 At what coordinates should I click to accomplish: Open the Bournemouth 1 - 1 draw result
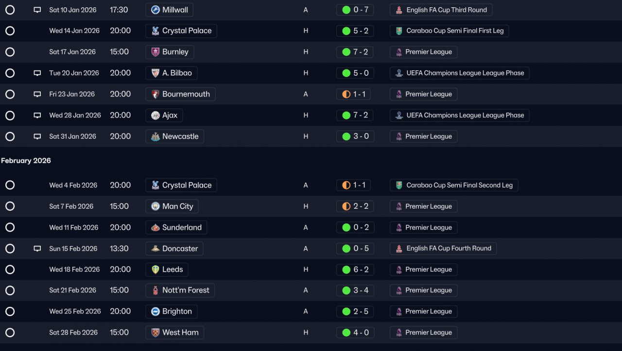pos(353,94)
